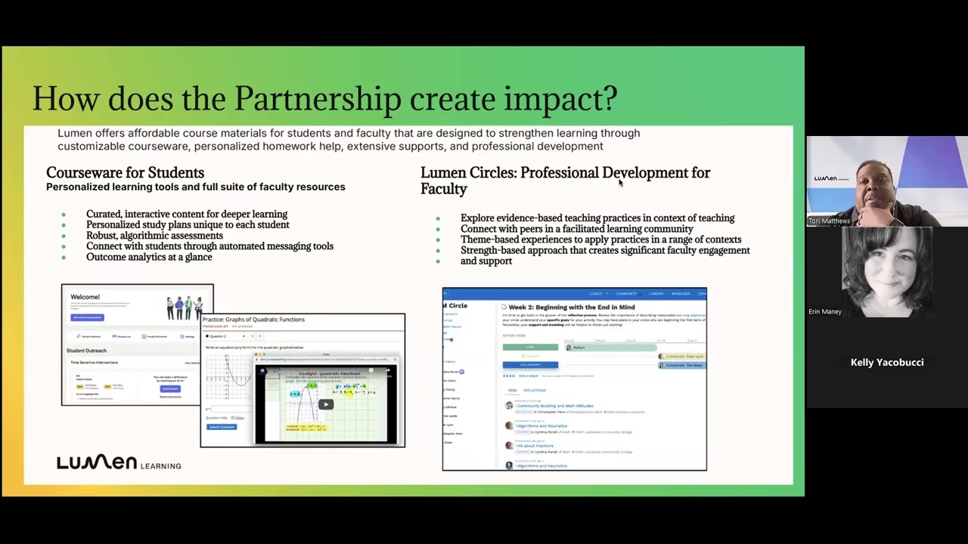Open the Question 2 dropdown selector
The width and height of the screenshot is (968, 544).
tap(225, 336)
